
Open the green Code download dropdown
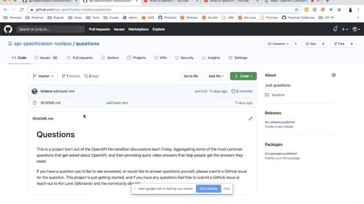[243, 76]
